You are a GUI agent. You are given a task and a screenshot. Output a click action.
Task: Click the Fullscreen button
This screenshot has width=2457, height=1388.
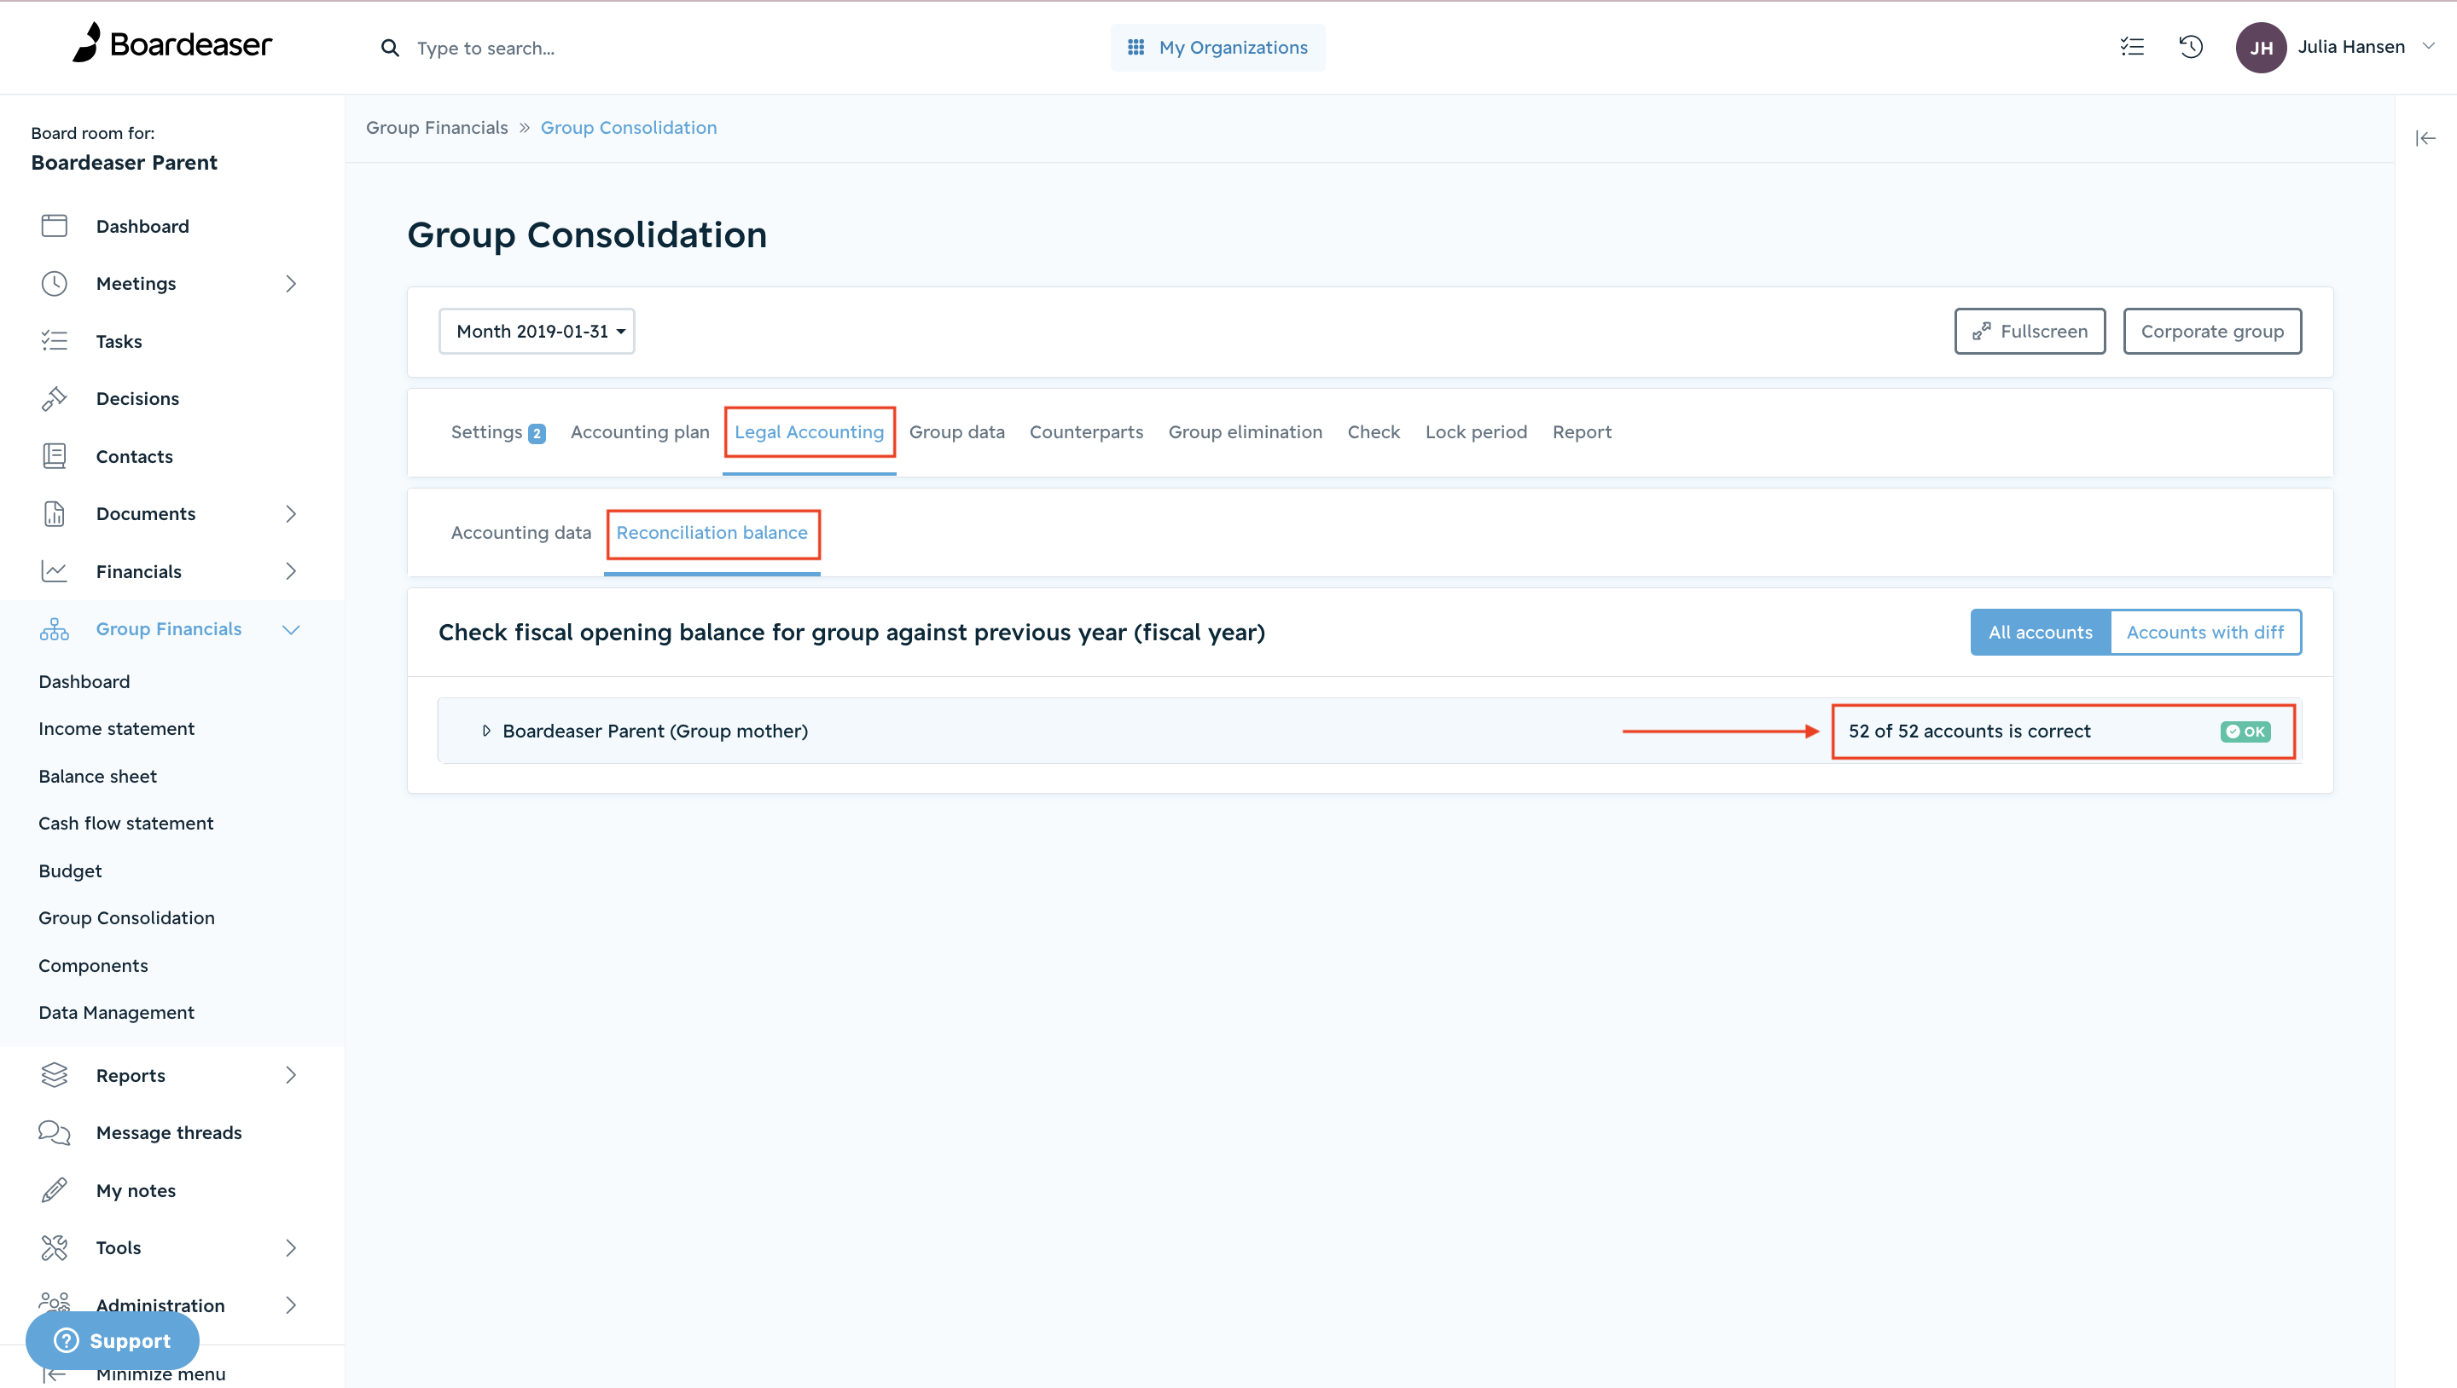(2030, 331)
